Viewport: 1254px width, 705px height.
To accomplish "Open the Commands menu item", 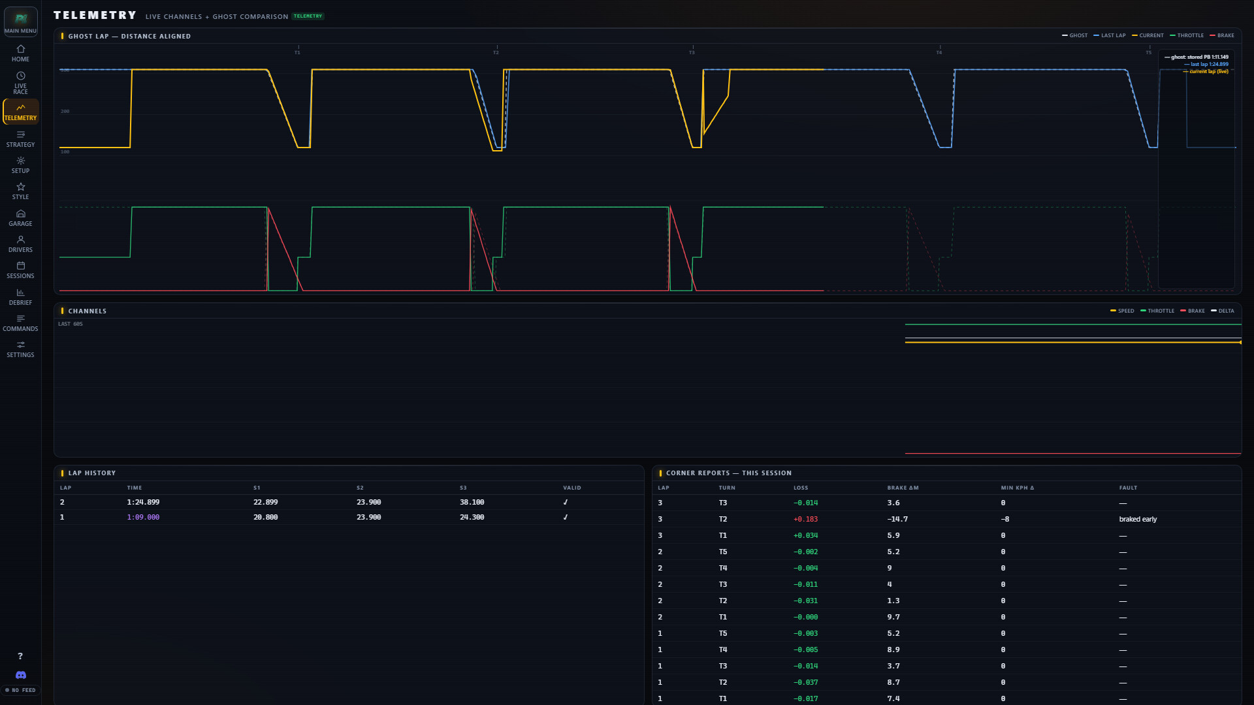I will (20, 323).
